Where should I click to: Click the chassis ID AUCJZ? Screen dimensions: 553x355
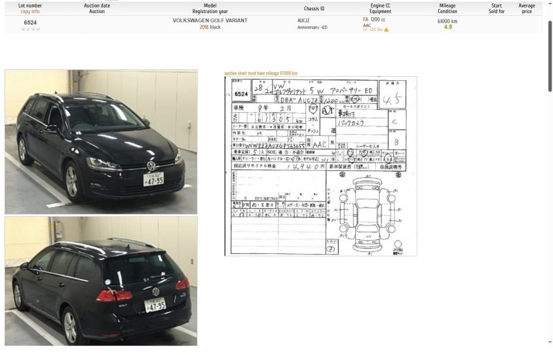point(303,21)
